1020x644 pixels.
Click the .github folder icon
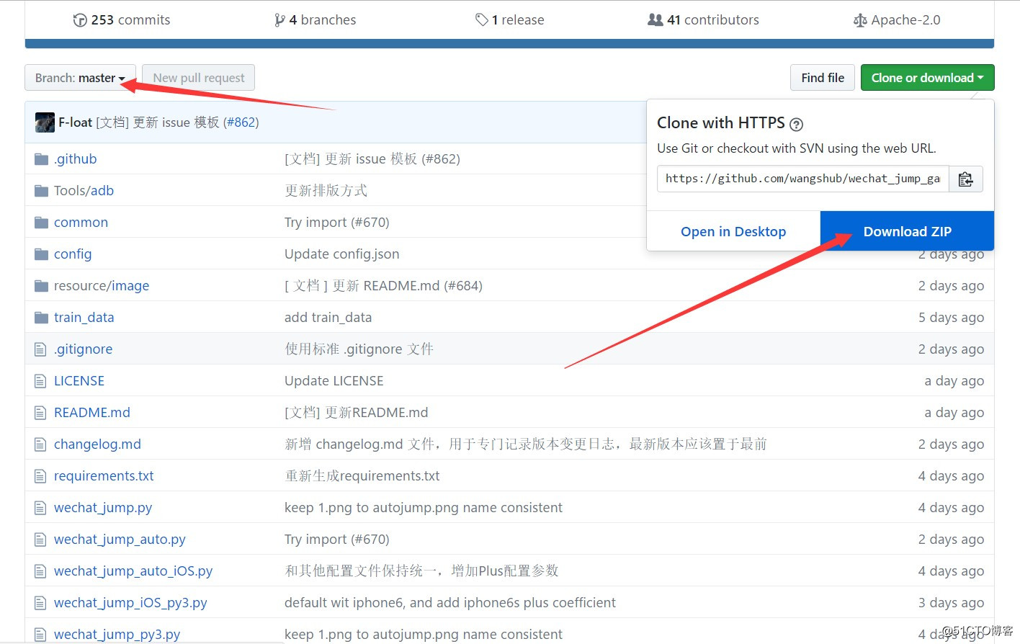(41, 159)
